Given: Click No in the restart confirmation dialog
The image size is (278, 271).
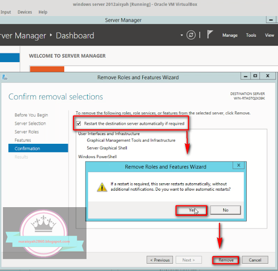Looking at the screenshot, I should point(225,210).
